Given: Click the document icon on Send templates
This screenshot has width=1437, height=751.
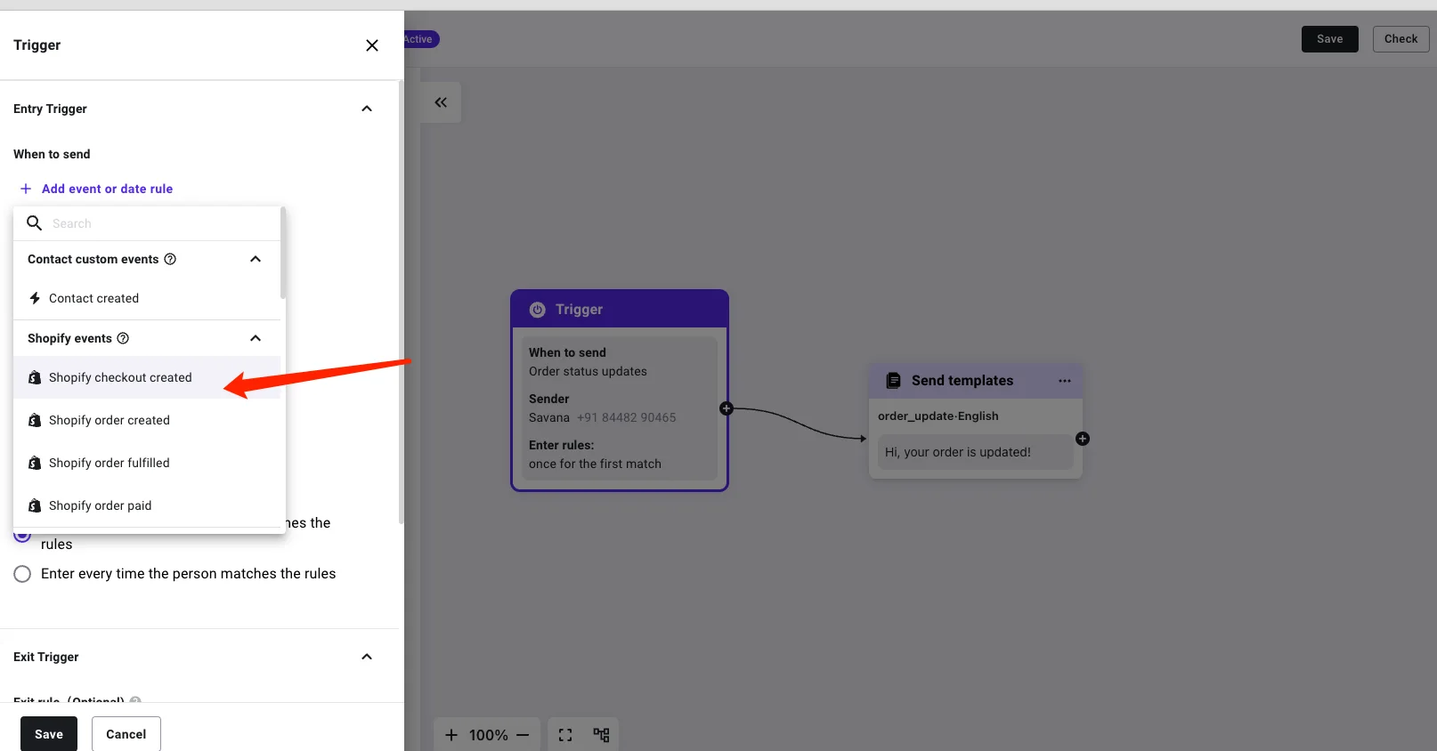Looking at the screenshot, I should pos(893,381).
